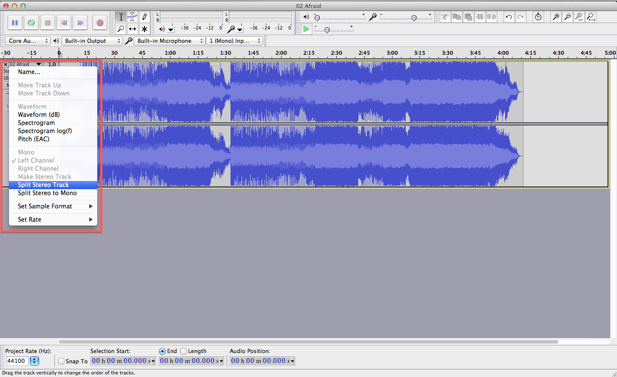Click the Zoom In magnifier icon
Viewport: 617px width, 377px height.
pos(556,17)
